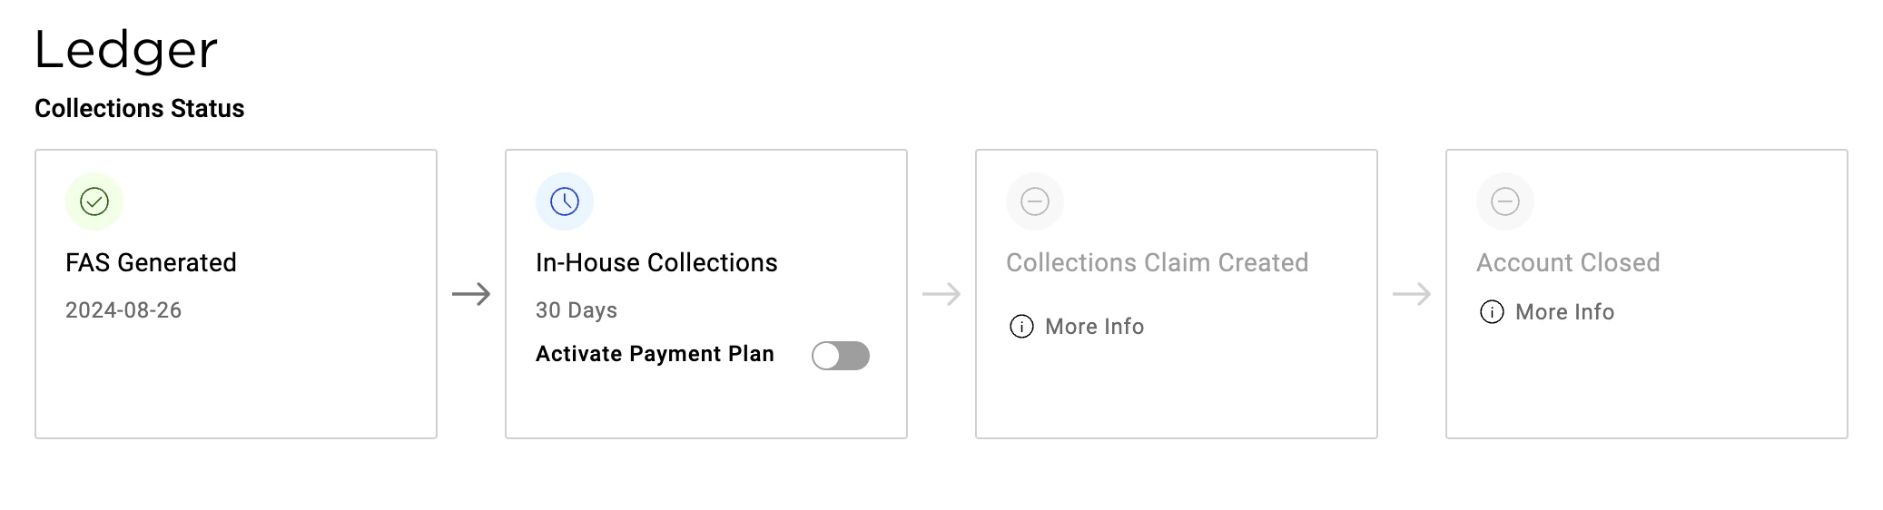Viewport: 1883px width, 510px height.
Task: Click the grey minus icon above Collections Claim Created
Action: 1035,201
